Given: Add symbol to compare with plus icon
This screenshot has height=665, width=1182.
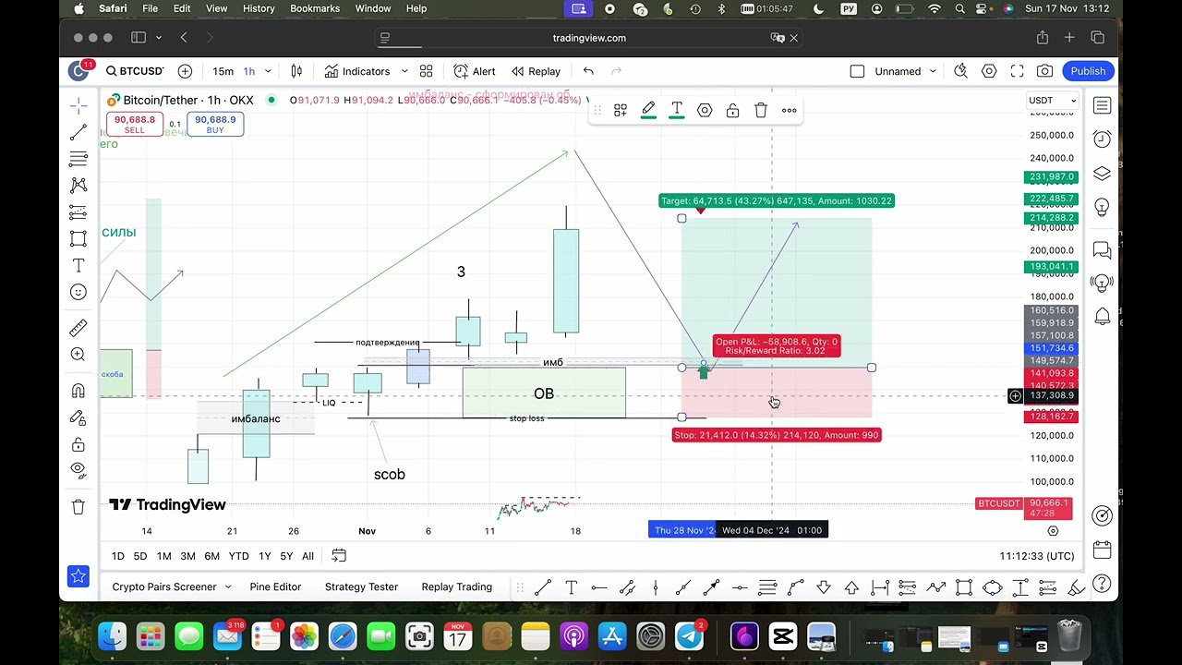Looking at the screenshot, I should (x=185, y=71).
